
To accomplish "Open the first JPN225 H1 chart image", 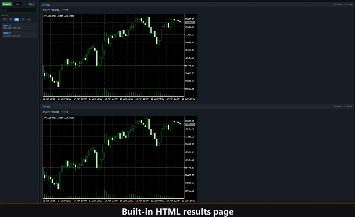I will [x=120, y=57].
